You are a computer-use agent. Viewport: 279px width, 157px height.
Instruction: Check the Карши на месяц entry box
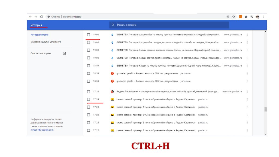click(89, 66)
